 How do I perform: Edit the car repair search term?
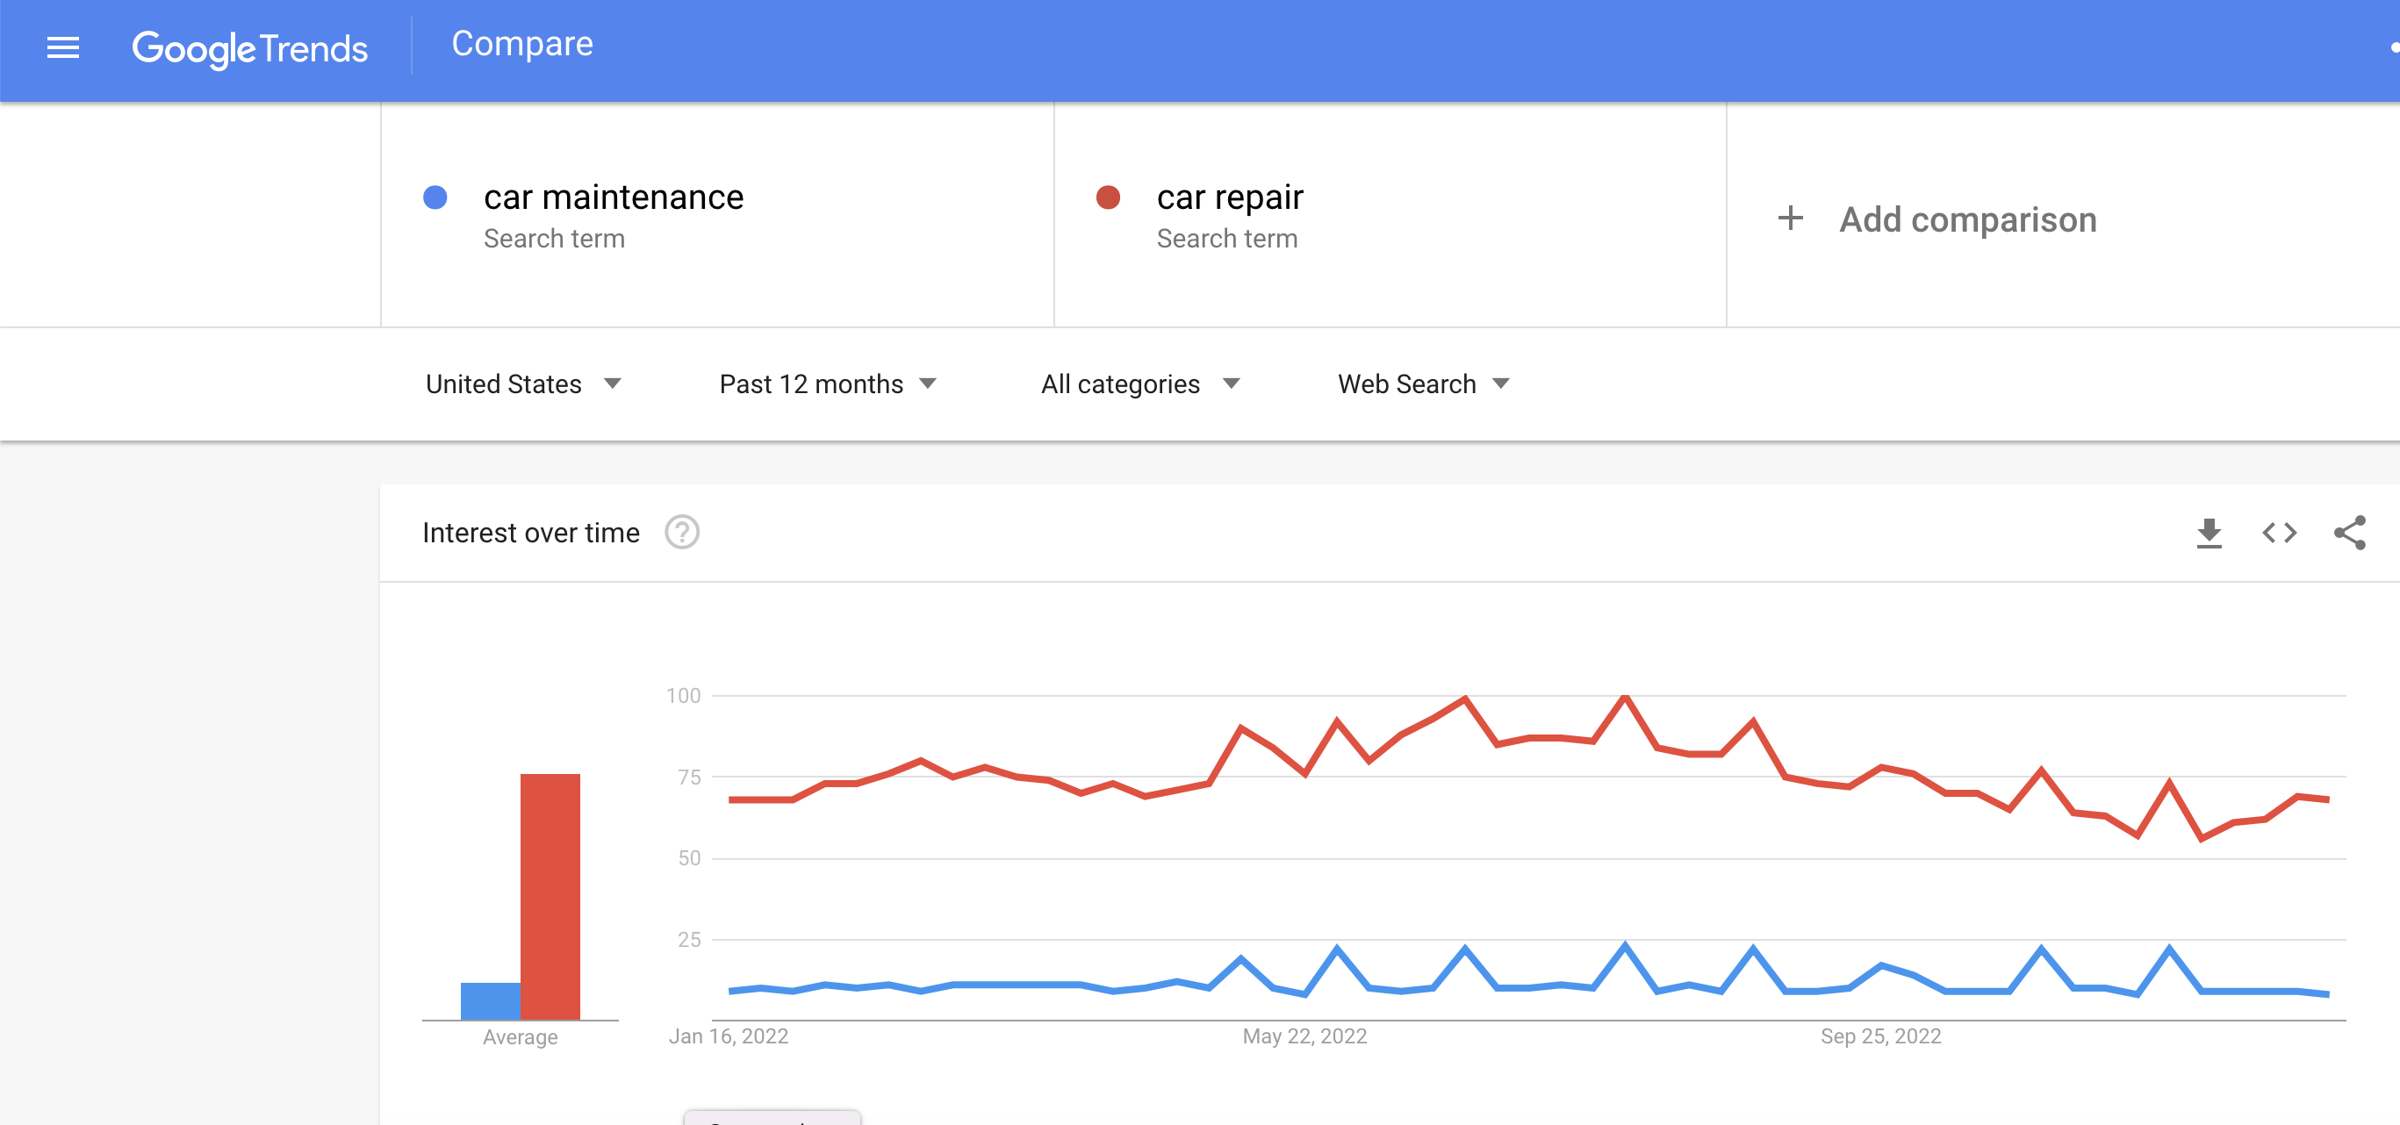pos(1230,197)
